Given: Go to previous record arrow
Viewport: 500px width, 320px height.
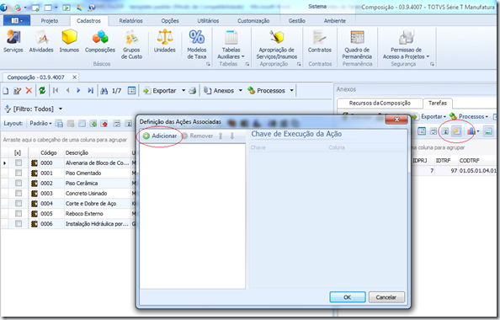Looking at the screenshot, I should 67,91.
